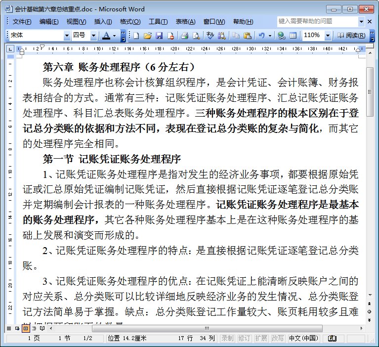The image size is (379, 347).
Task: Click the New Blank Document icon
Action: pyautogui.click(x=136, y=36)
